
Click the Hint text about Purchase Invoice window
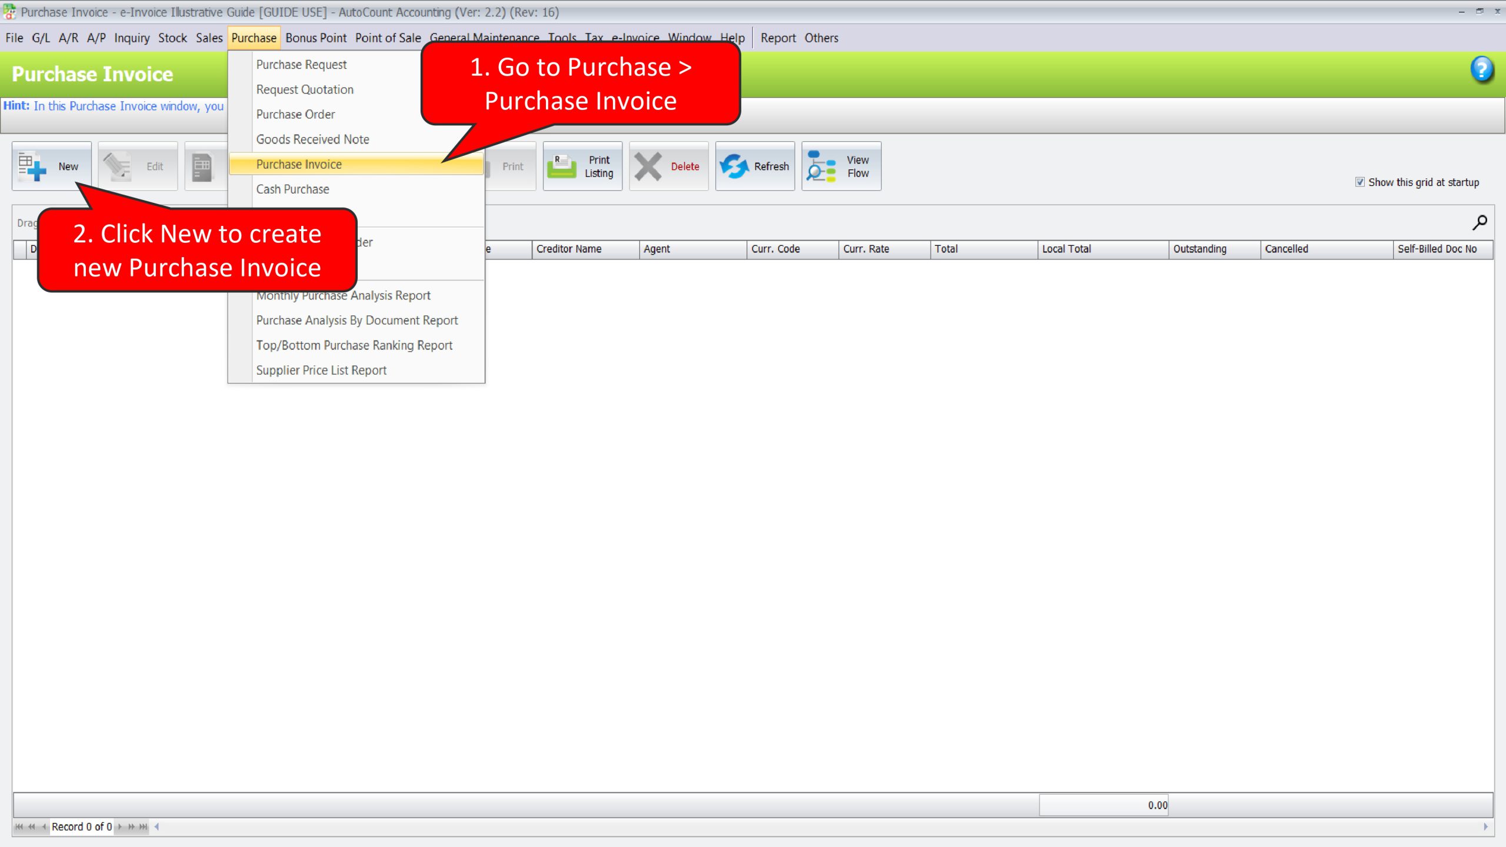pyautogui.click(x=114, y=106)
